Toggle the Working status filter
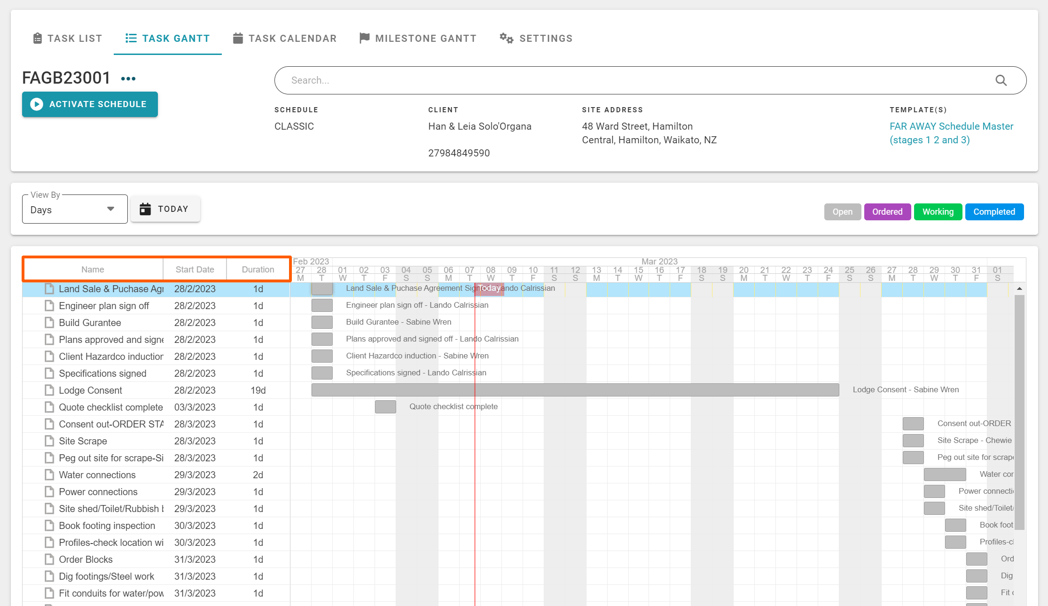This screenshot has height=606, width=1048. [x=938, y=212]
